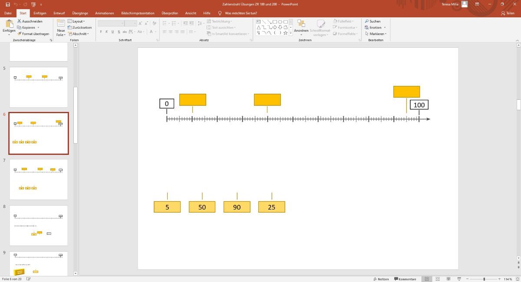Click the Suchen magnifier in Bearbeiten group
The height and width of the screenshot is (282, 521).
(373, 21)
